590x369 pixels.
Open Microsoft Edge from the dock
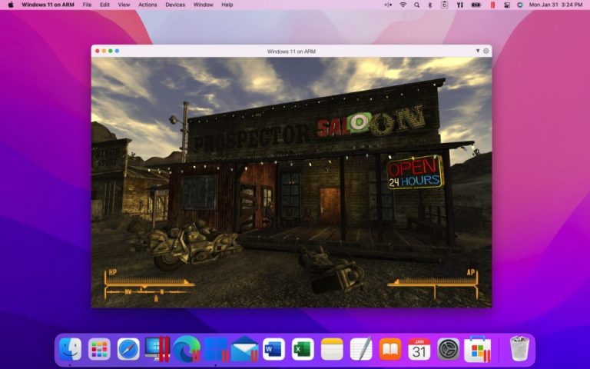point(186,349)
